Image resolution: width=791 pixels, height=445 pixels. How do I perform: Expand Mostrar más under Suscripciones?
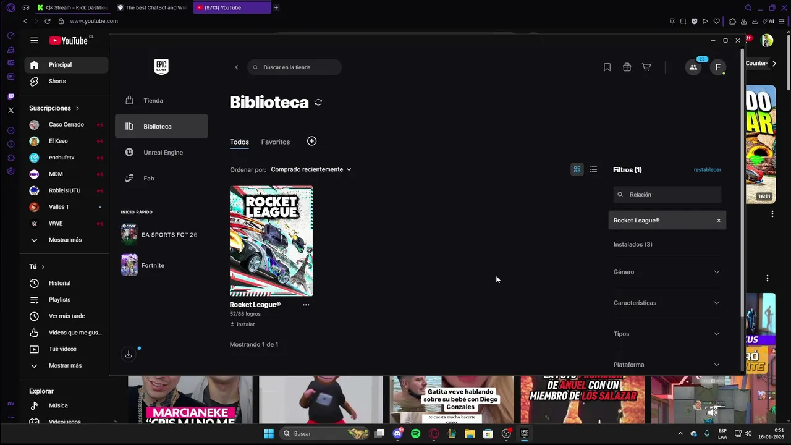(x=67, y=240)
